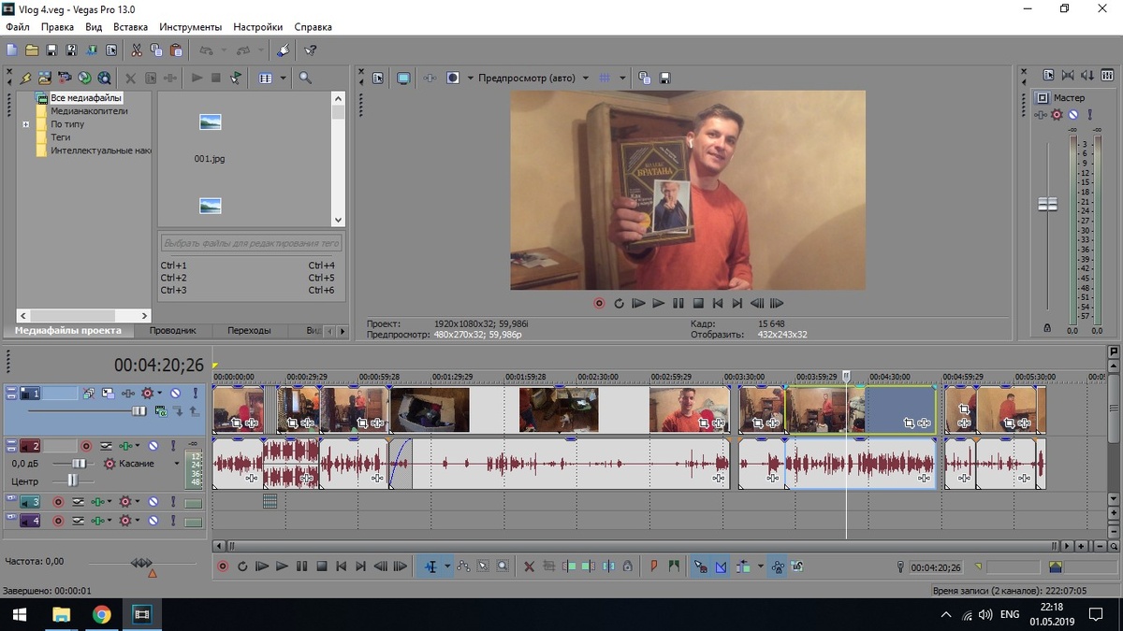1123x631 pixels.
Task: Click the Import Media lightning icon
Action: point(25,78)
